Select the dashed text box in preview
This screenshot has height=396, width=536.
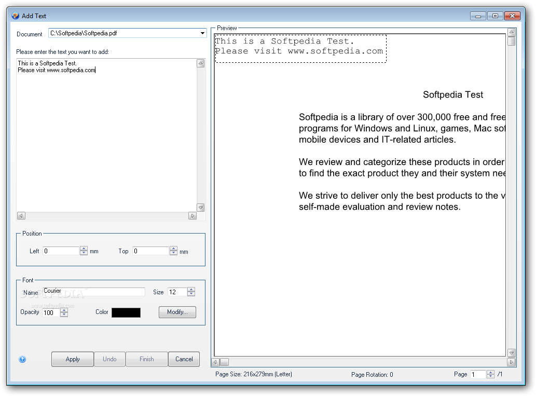[x=301, y=49]
